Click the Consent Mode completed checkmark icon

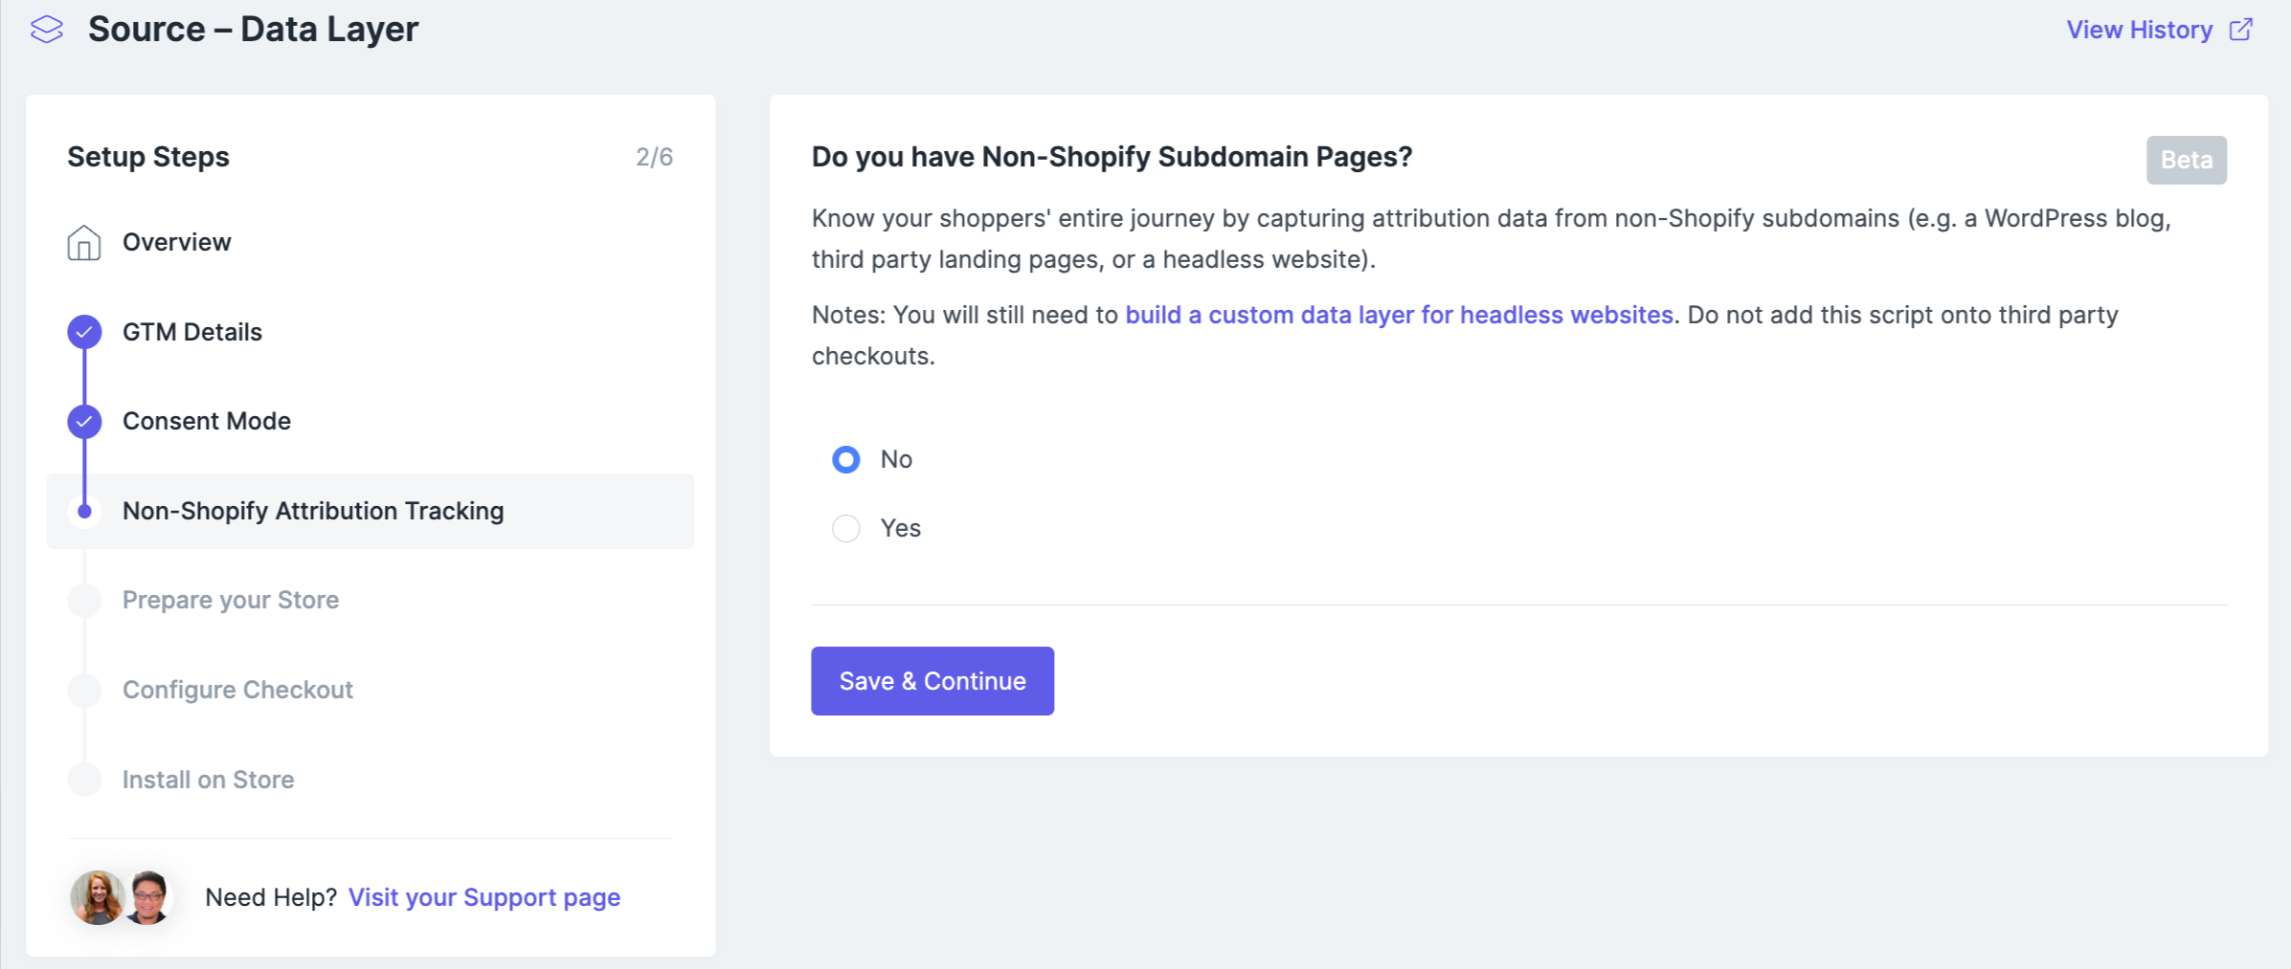84,421
